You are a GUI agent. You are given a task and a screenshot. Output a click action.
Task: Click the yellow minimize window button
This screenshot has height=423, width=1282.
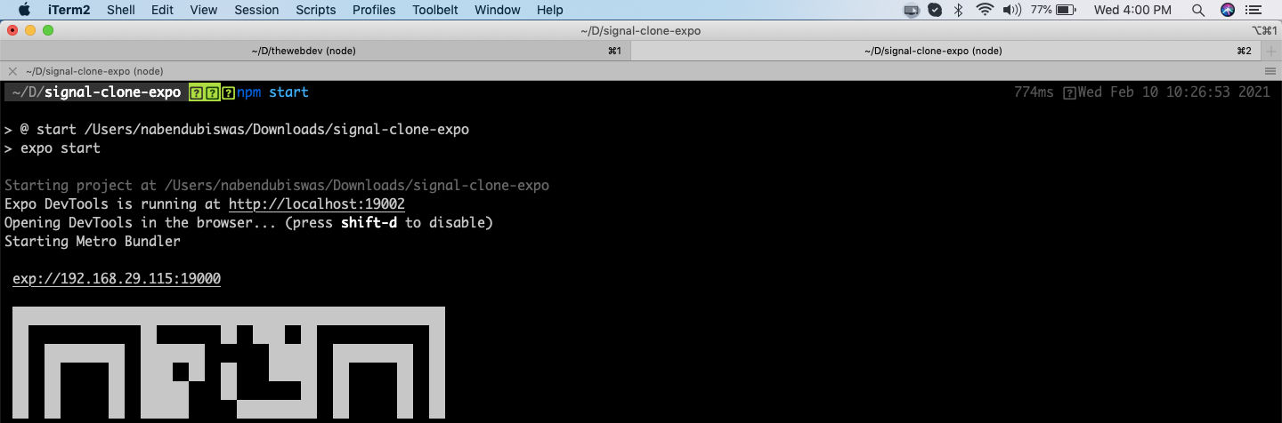pos(29,30)
